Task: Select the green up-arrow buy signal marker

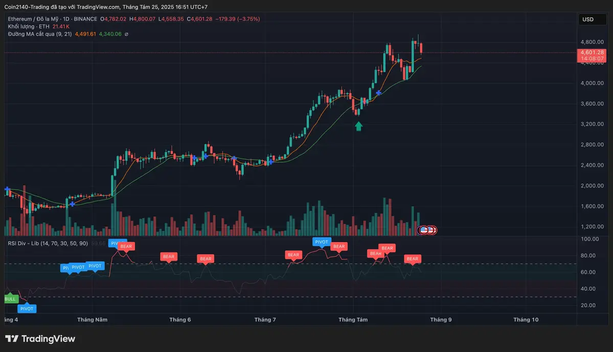Action: pos(358,126)
